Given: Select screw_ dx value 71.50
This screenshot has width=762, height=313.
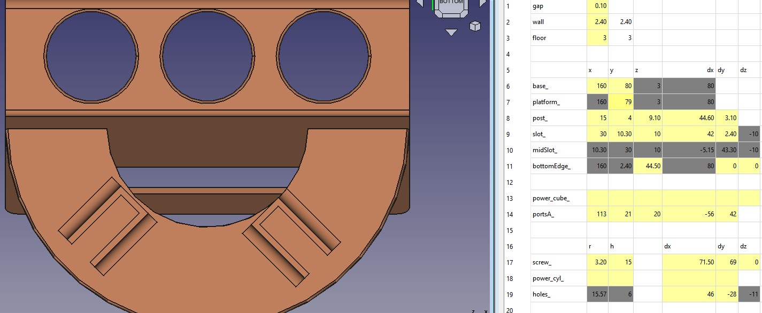Looking at the screenshot, I should tap(689, 262).
